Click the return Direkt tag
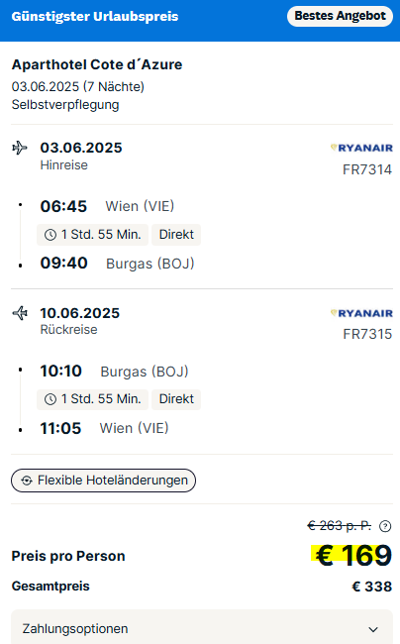400x644 pixels. [176, 399]
